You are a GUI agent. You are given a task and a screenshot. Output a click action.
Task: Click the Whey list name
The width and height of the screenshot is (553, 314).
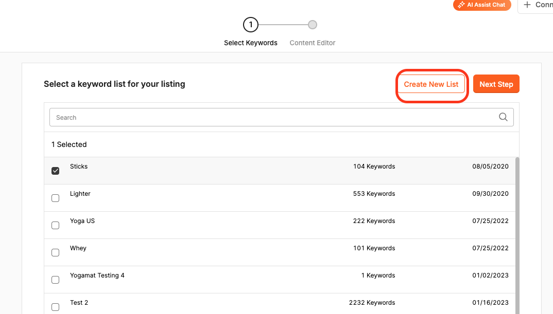(78, 248)
